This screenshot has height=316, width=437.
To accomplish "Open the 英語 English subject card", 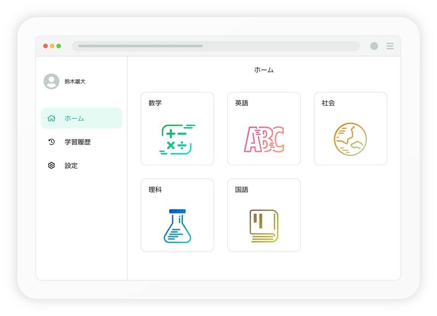I will [x=264, y=129].
